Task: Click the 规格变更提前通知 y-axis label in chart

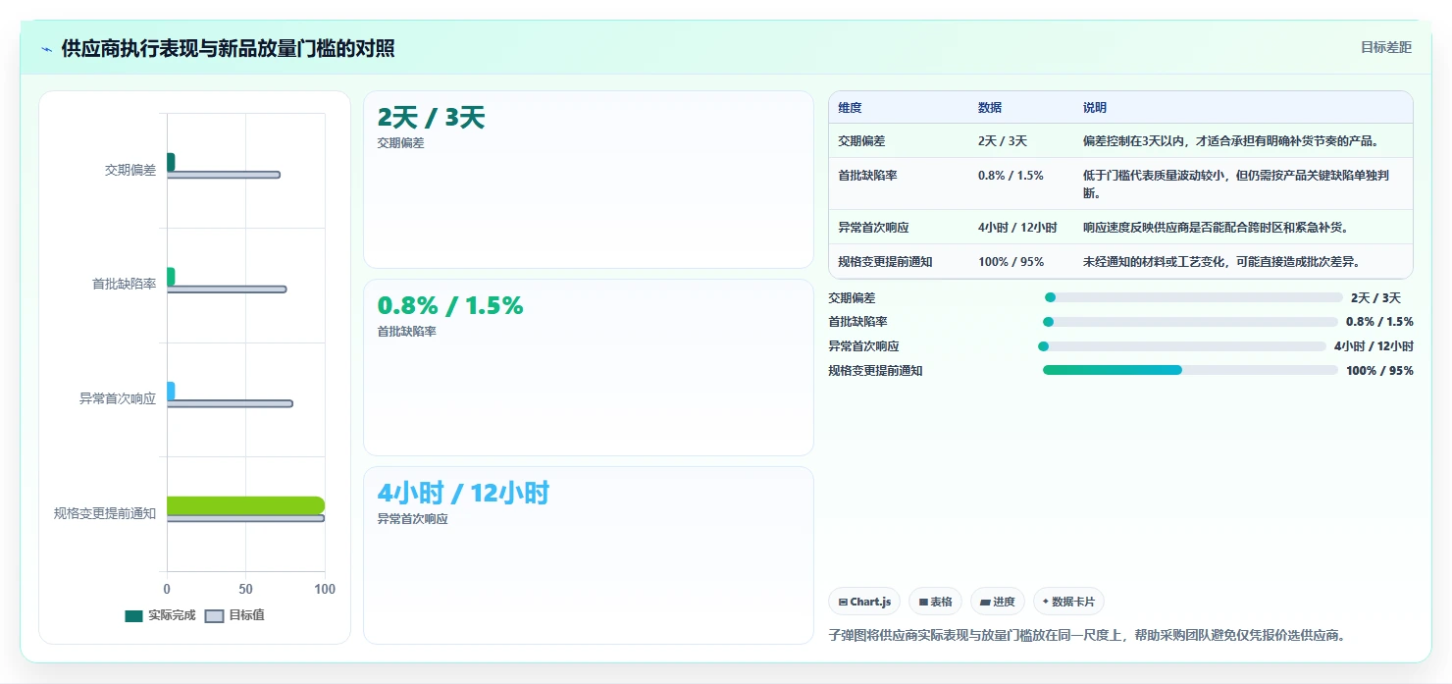Action: click(105, 513)
